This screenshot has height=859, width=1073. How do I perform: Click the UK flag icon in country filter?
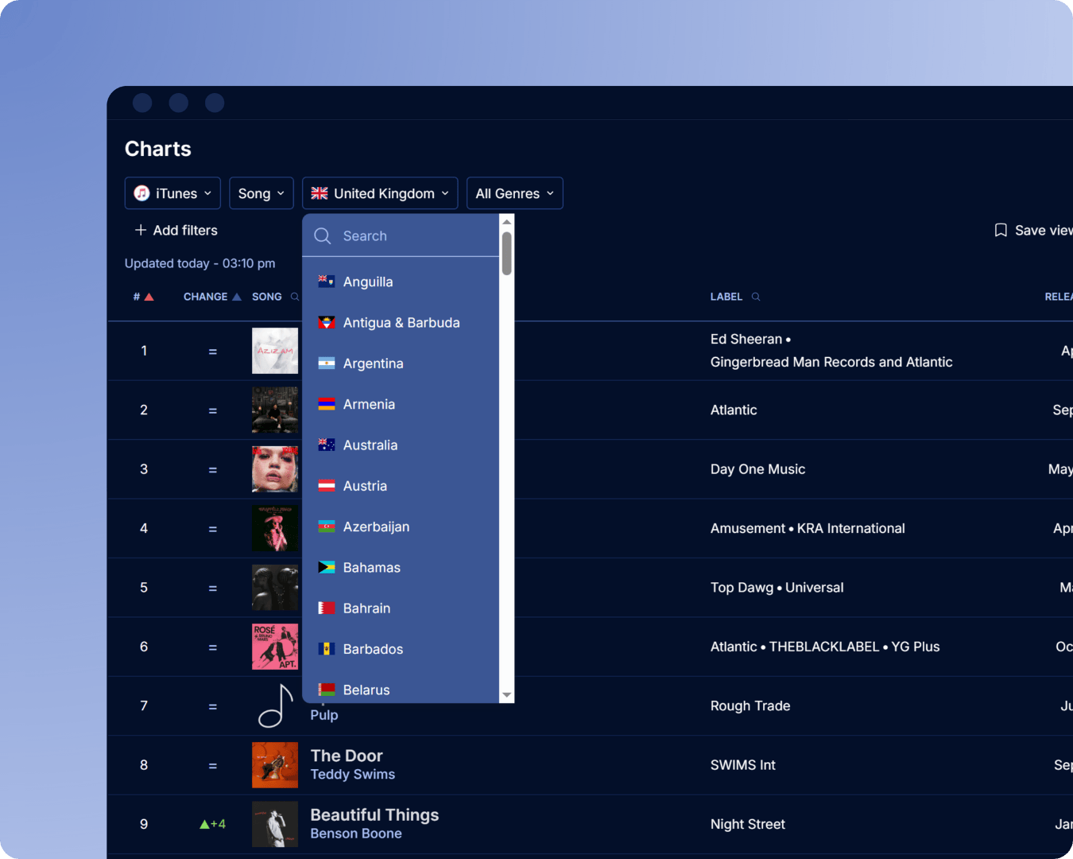[319, 192]
